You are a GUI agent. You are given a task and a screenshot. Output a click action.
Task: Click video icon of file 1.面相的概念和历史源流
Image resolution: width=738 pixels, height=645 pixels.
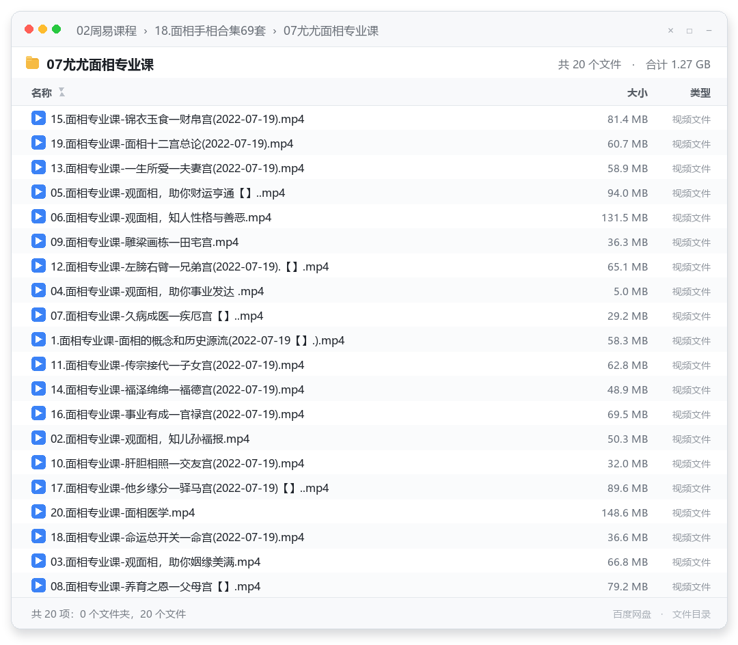coord(38,339)
